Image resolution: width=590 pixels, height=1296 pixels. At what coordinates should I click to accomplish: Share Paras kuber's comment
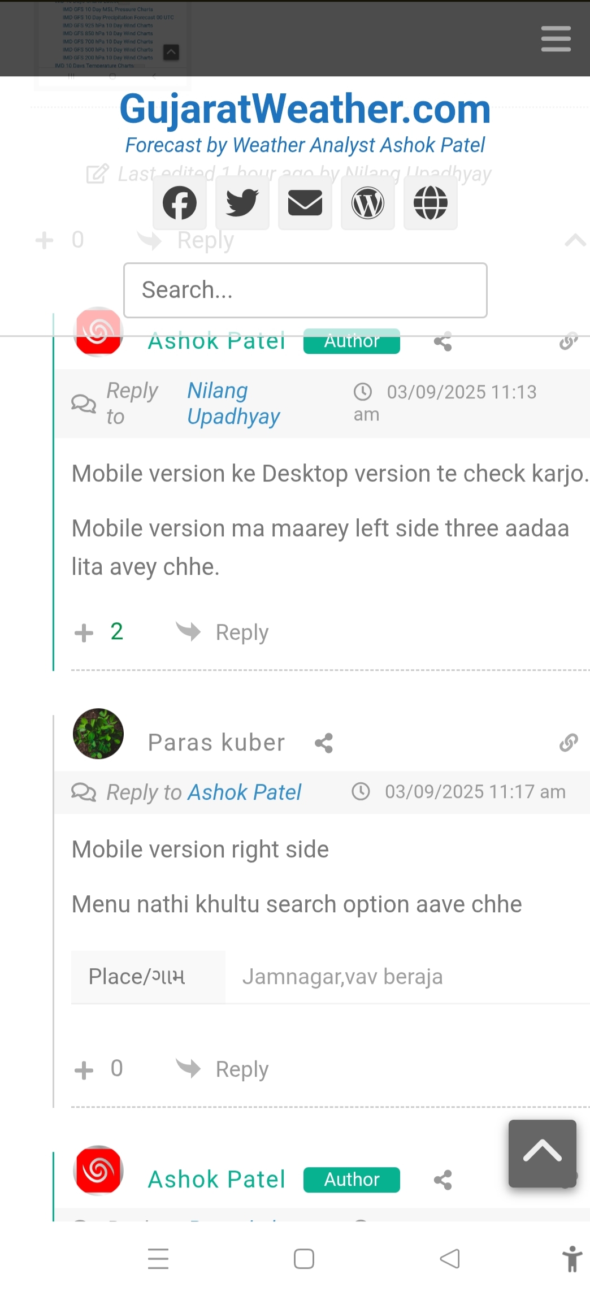click(324, 743)
